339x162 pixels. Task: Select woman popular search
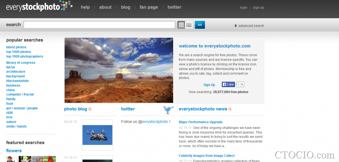(19, 108)
